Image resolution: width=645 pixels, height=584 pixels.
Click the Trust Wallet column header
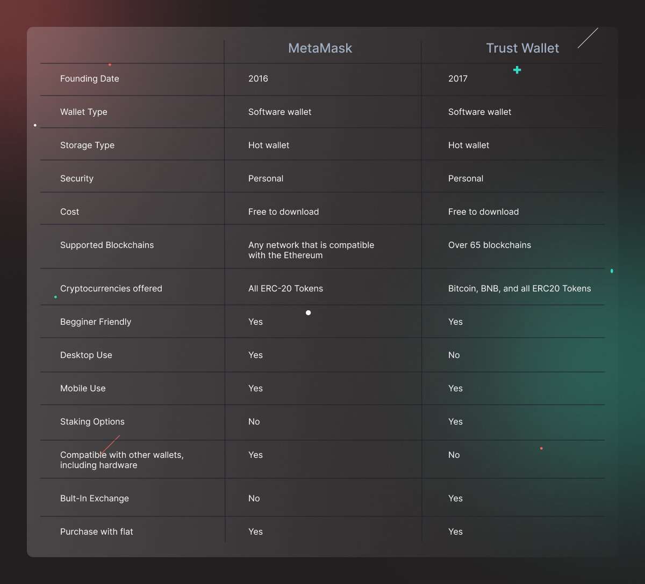(522, 48)
